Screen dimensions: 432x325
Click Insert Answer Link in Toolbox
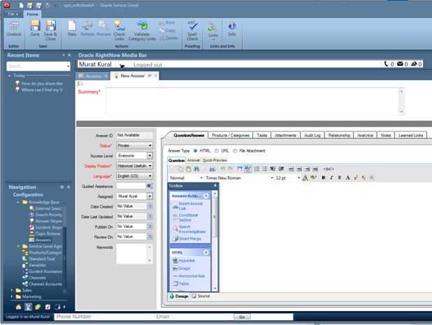189,205
